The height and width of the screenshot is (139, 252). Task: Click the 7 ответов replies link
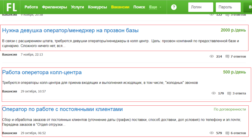[238, 57]
